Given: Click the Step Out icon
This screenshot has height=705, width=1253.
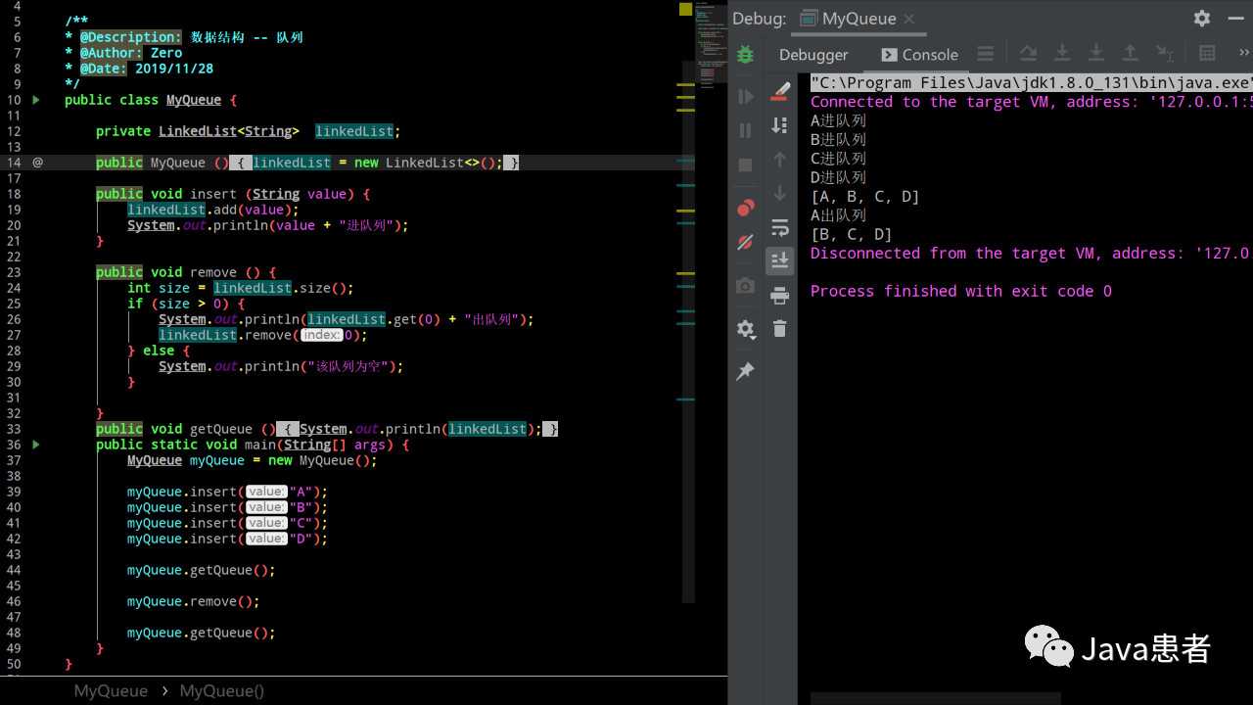Looking at the screenshot, I should 1130,54.
